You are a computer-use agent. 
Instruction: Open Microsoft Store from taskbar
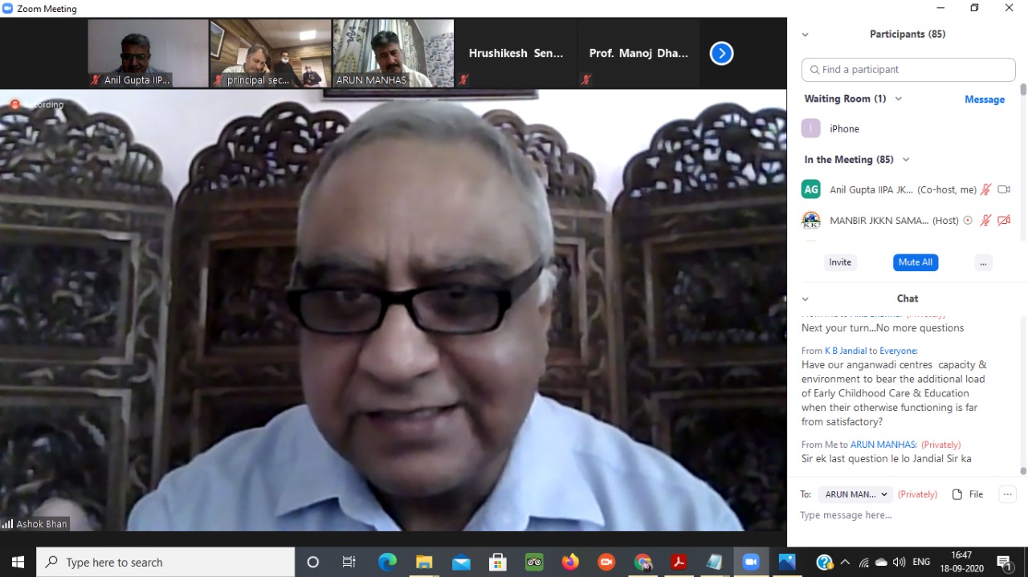click(497, 562)
